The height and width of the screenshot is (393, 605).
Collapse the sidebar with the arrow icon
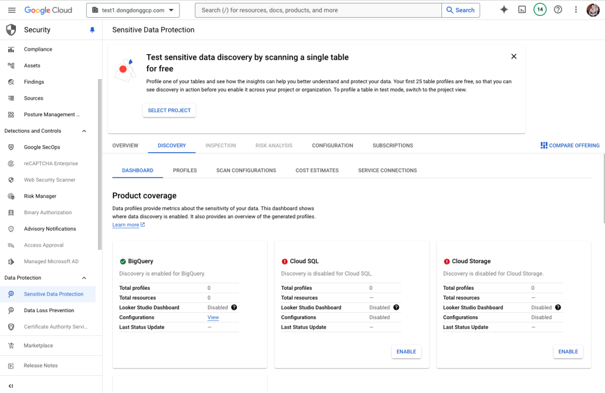point(11,386)
